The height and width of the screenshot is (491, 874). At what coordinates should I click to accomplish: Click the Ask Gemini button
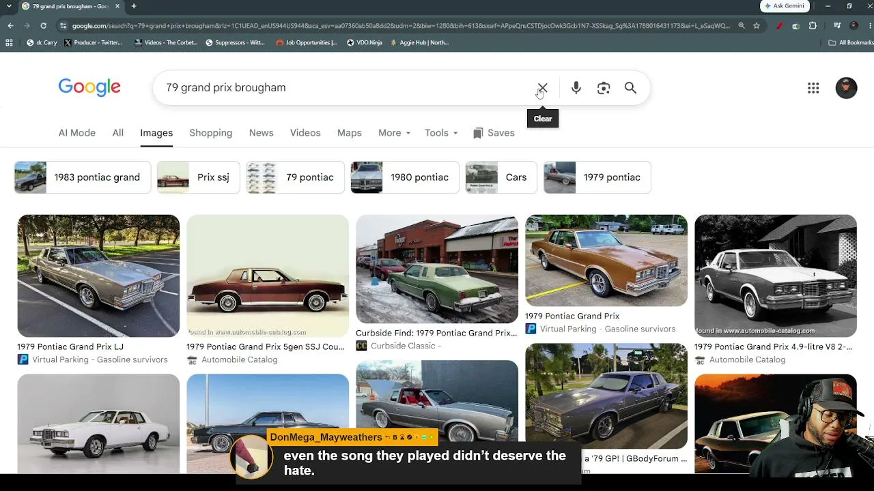785,6
